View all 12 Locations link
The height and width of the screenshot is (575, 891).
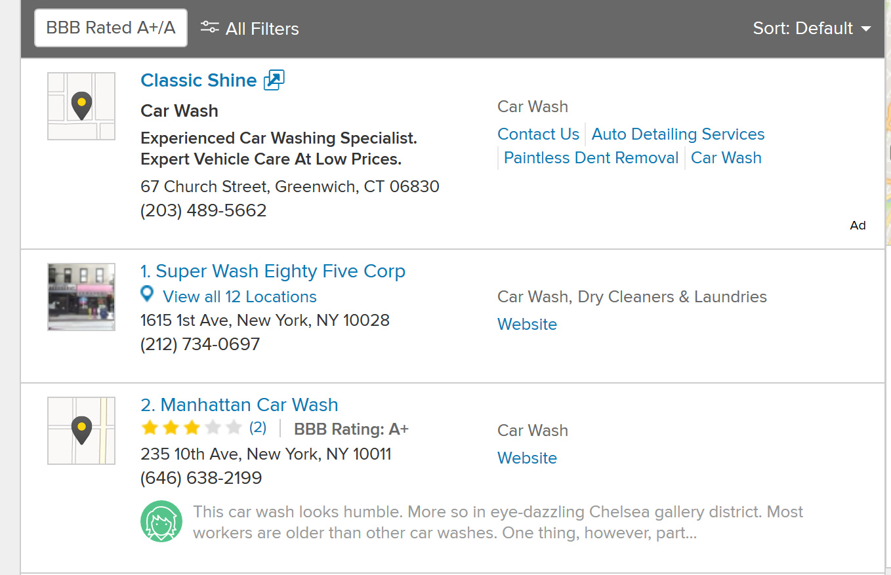[x=239, y=297]
